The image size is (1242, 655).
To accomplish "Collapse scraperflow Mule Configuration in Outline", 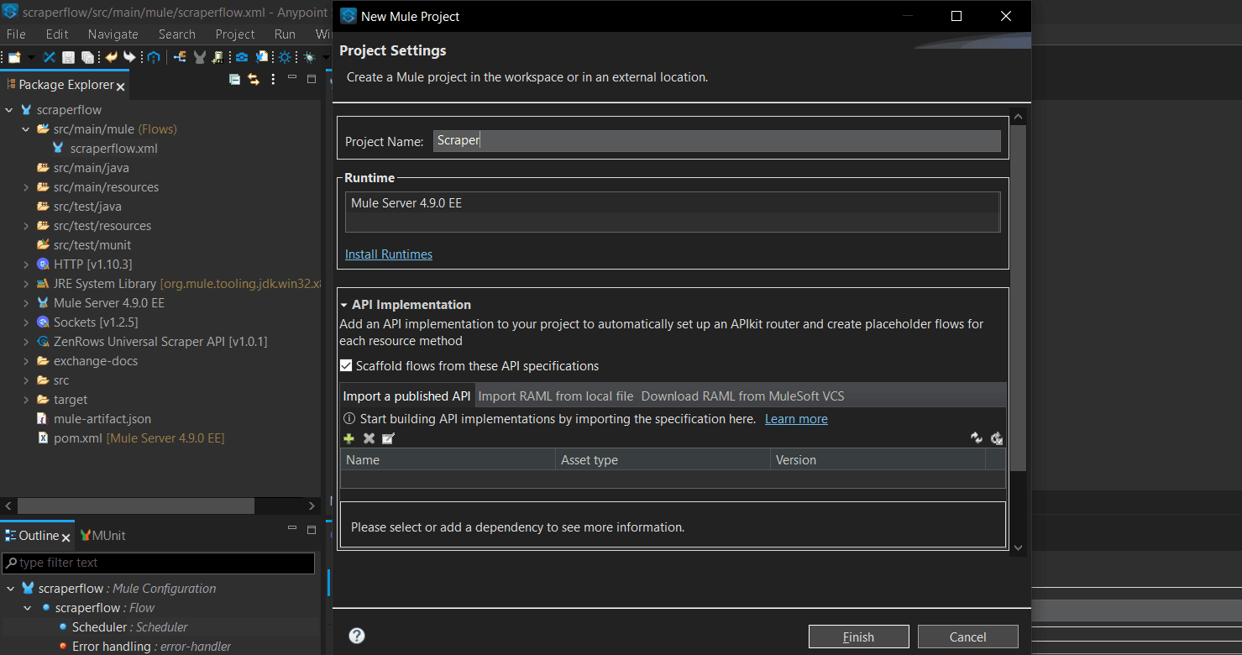I will point(9,589).
